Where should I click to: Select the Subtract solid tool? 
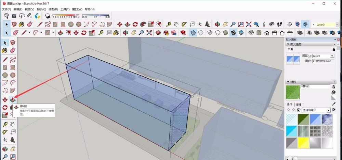(325, 33)
